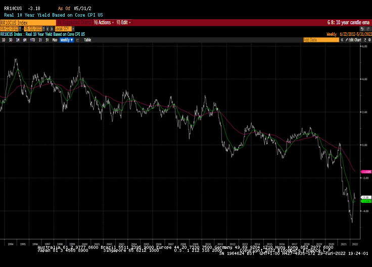Switch to the Table view
This screenshot has width=372, height=267.
click(x=87, y=39)
